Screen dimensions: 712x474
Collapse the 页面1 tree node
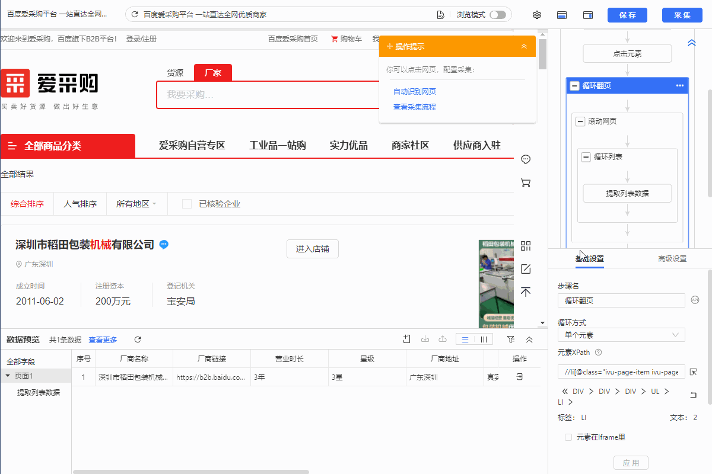click(8, 376)
